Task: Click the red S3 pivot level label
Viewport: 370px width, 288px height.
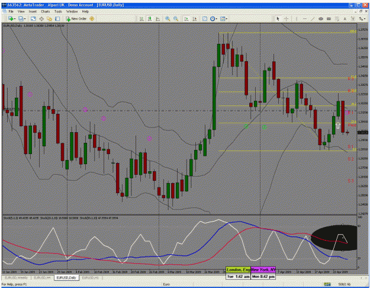Action: pyautogui.click(x=350, y=181)
